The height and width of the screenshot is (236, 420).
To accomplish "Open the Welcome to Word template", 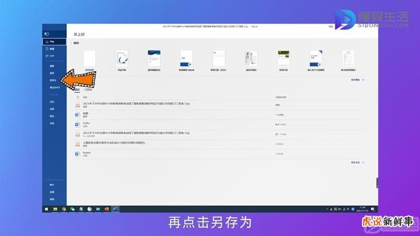I will click(186, 59).
